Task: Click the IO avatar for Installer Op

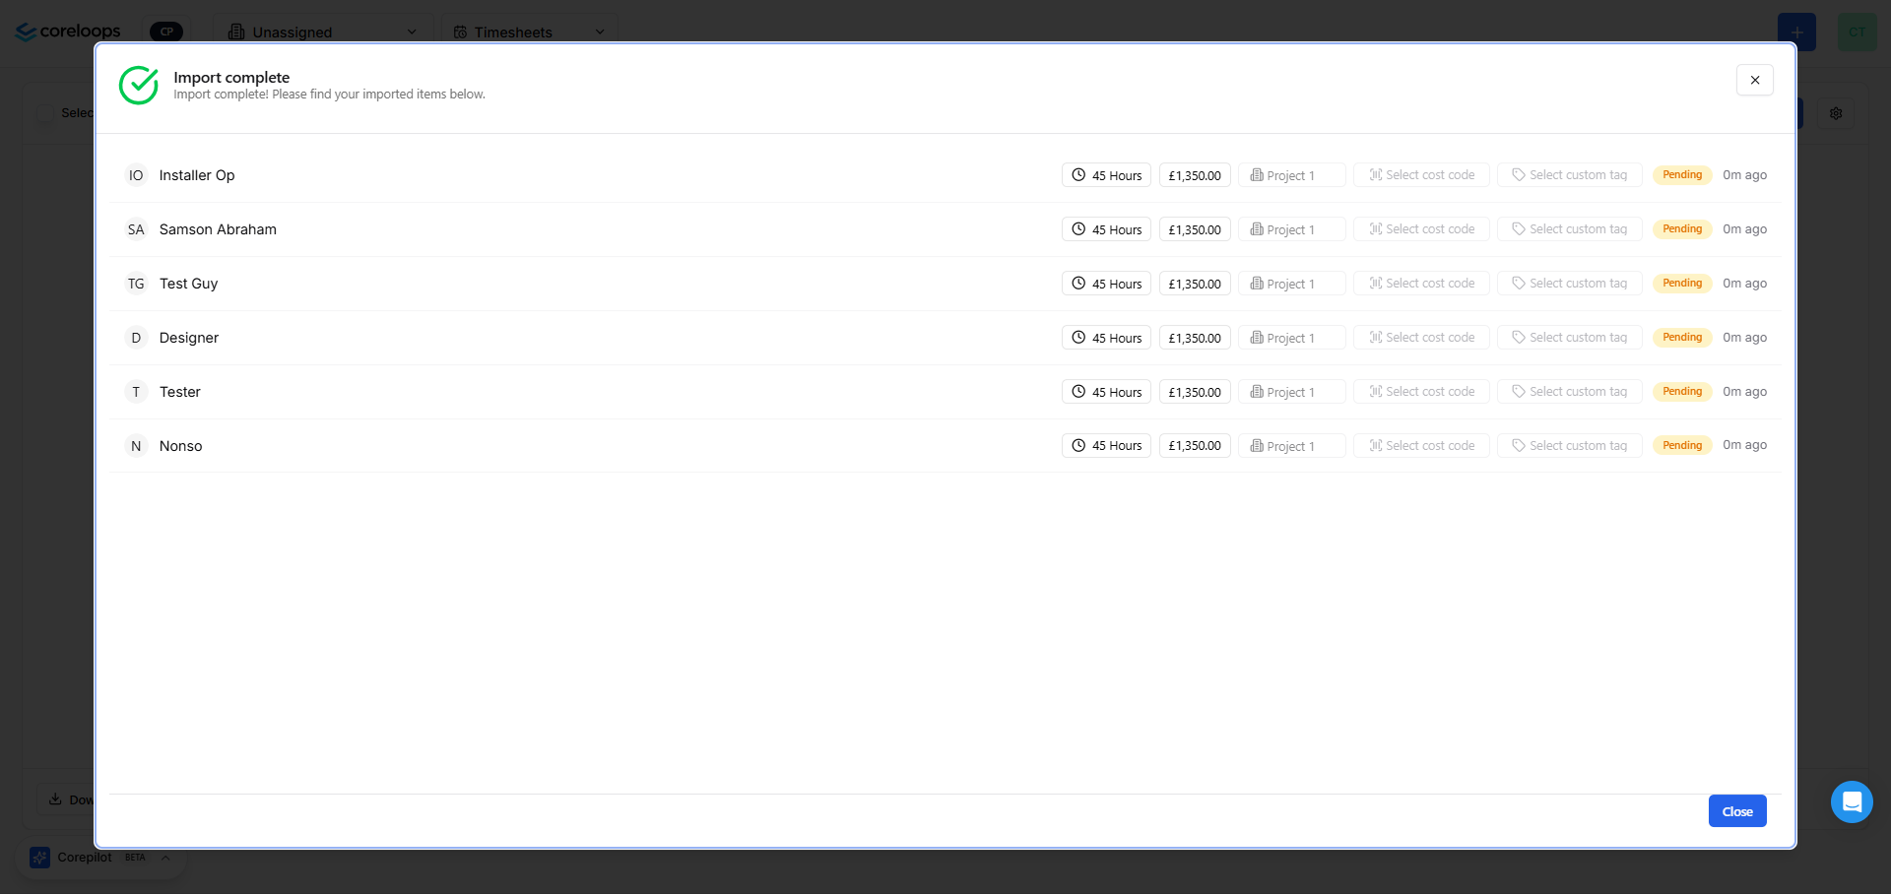Action: [136, 175]
